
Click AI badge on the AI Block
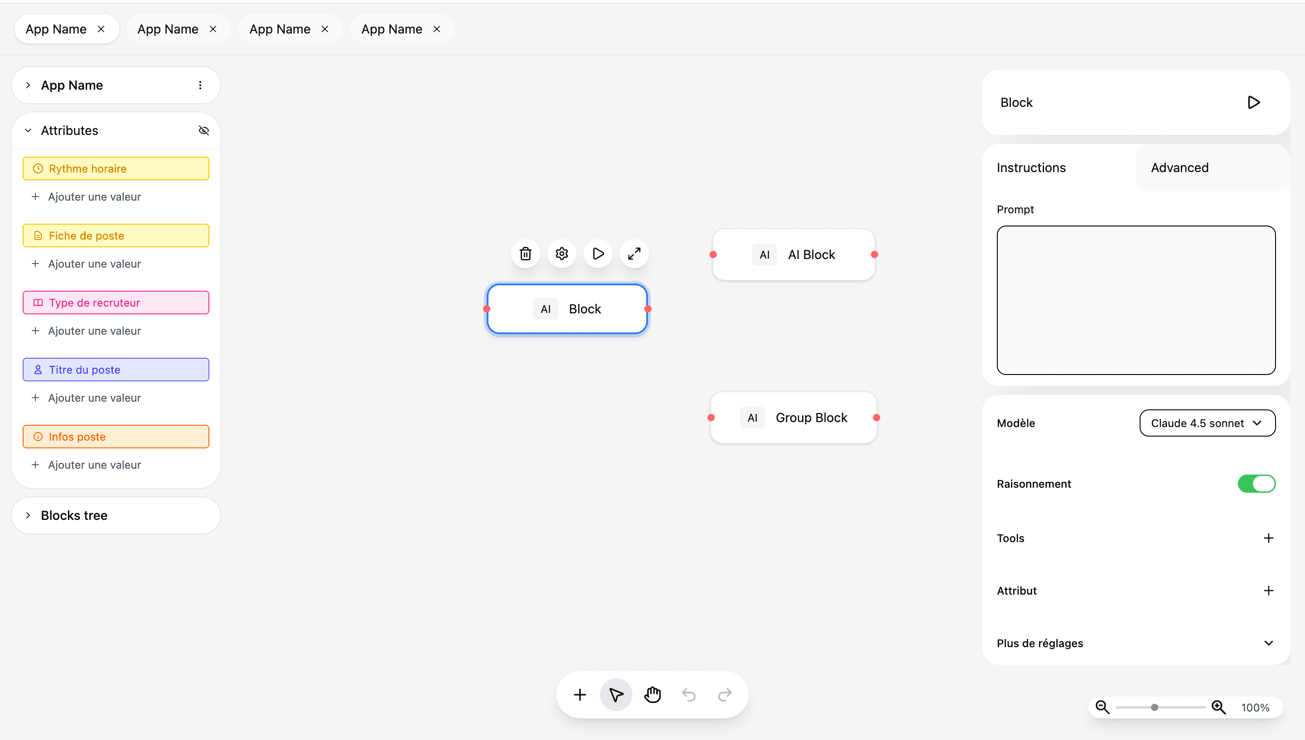click(x=764, y=255)
